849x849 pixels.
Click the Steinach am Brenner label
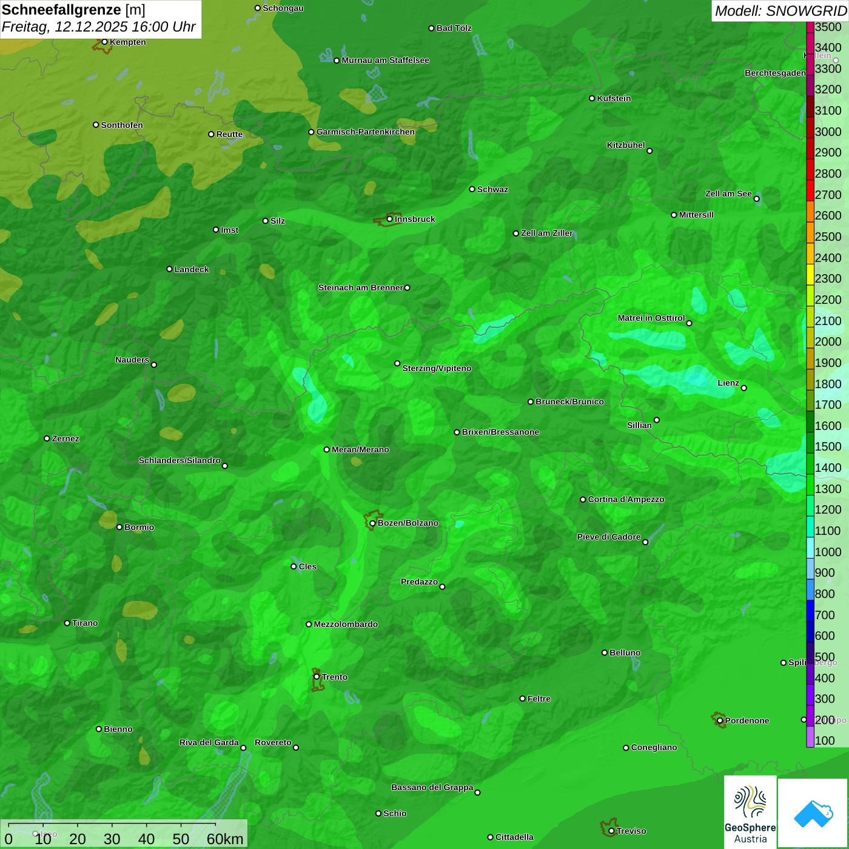point(360,287)
